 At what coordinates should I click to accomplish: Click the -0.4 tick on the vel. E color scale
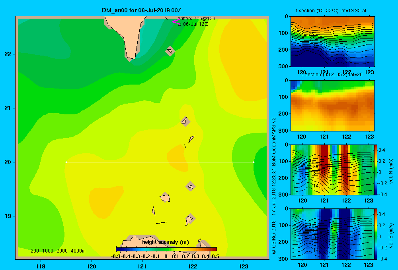pos(382,258)
